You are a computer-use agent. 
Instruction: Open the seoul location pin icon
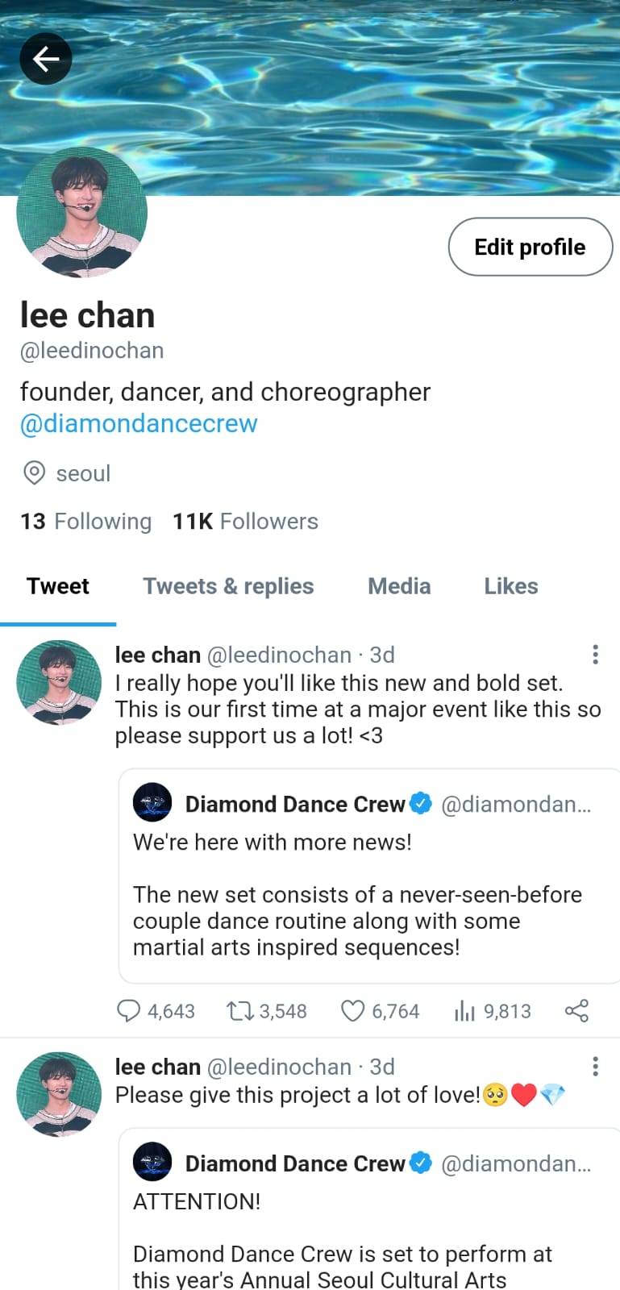coord(34,473)
